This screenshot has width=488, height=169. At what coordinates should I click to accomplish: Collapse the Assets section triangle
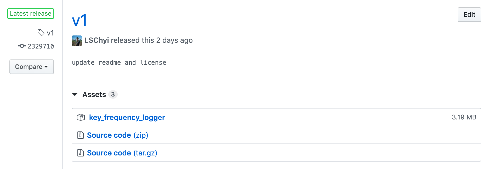click(75, 94)
